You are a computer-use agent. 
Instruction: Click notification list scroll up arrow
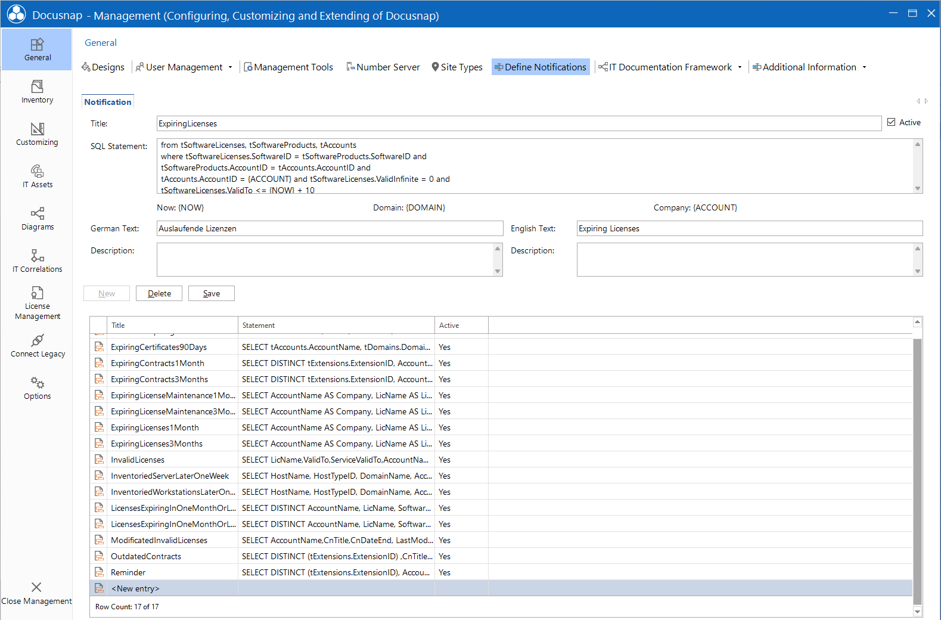[x=918, y=322]
